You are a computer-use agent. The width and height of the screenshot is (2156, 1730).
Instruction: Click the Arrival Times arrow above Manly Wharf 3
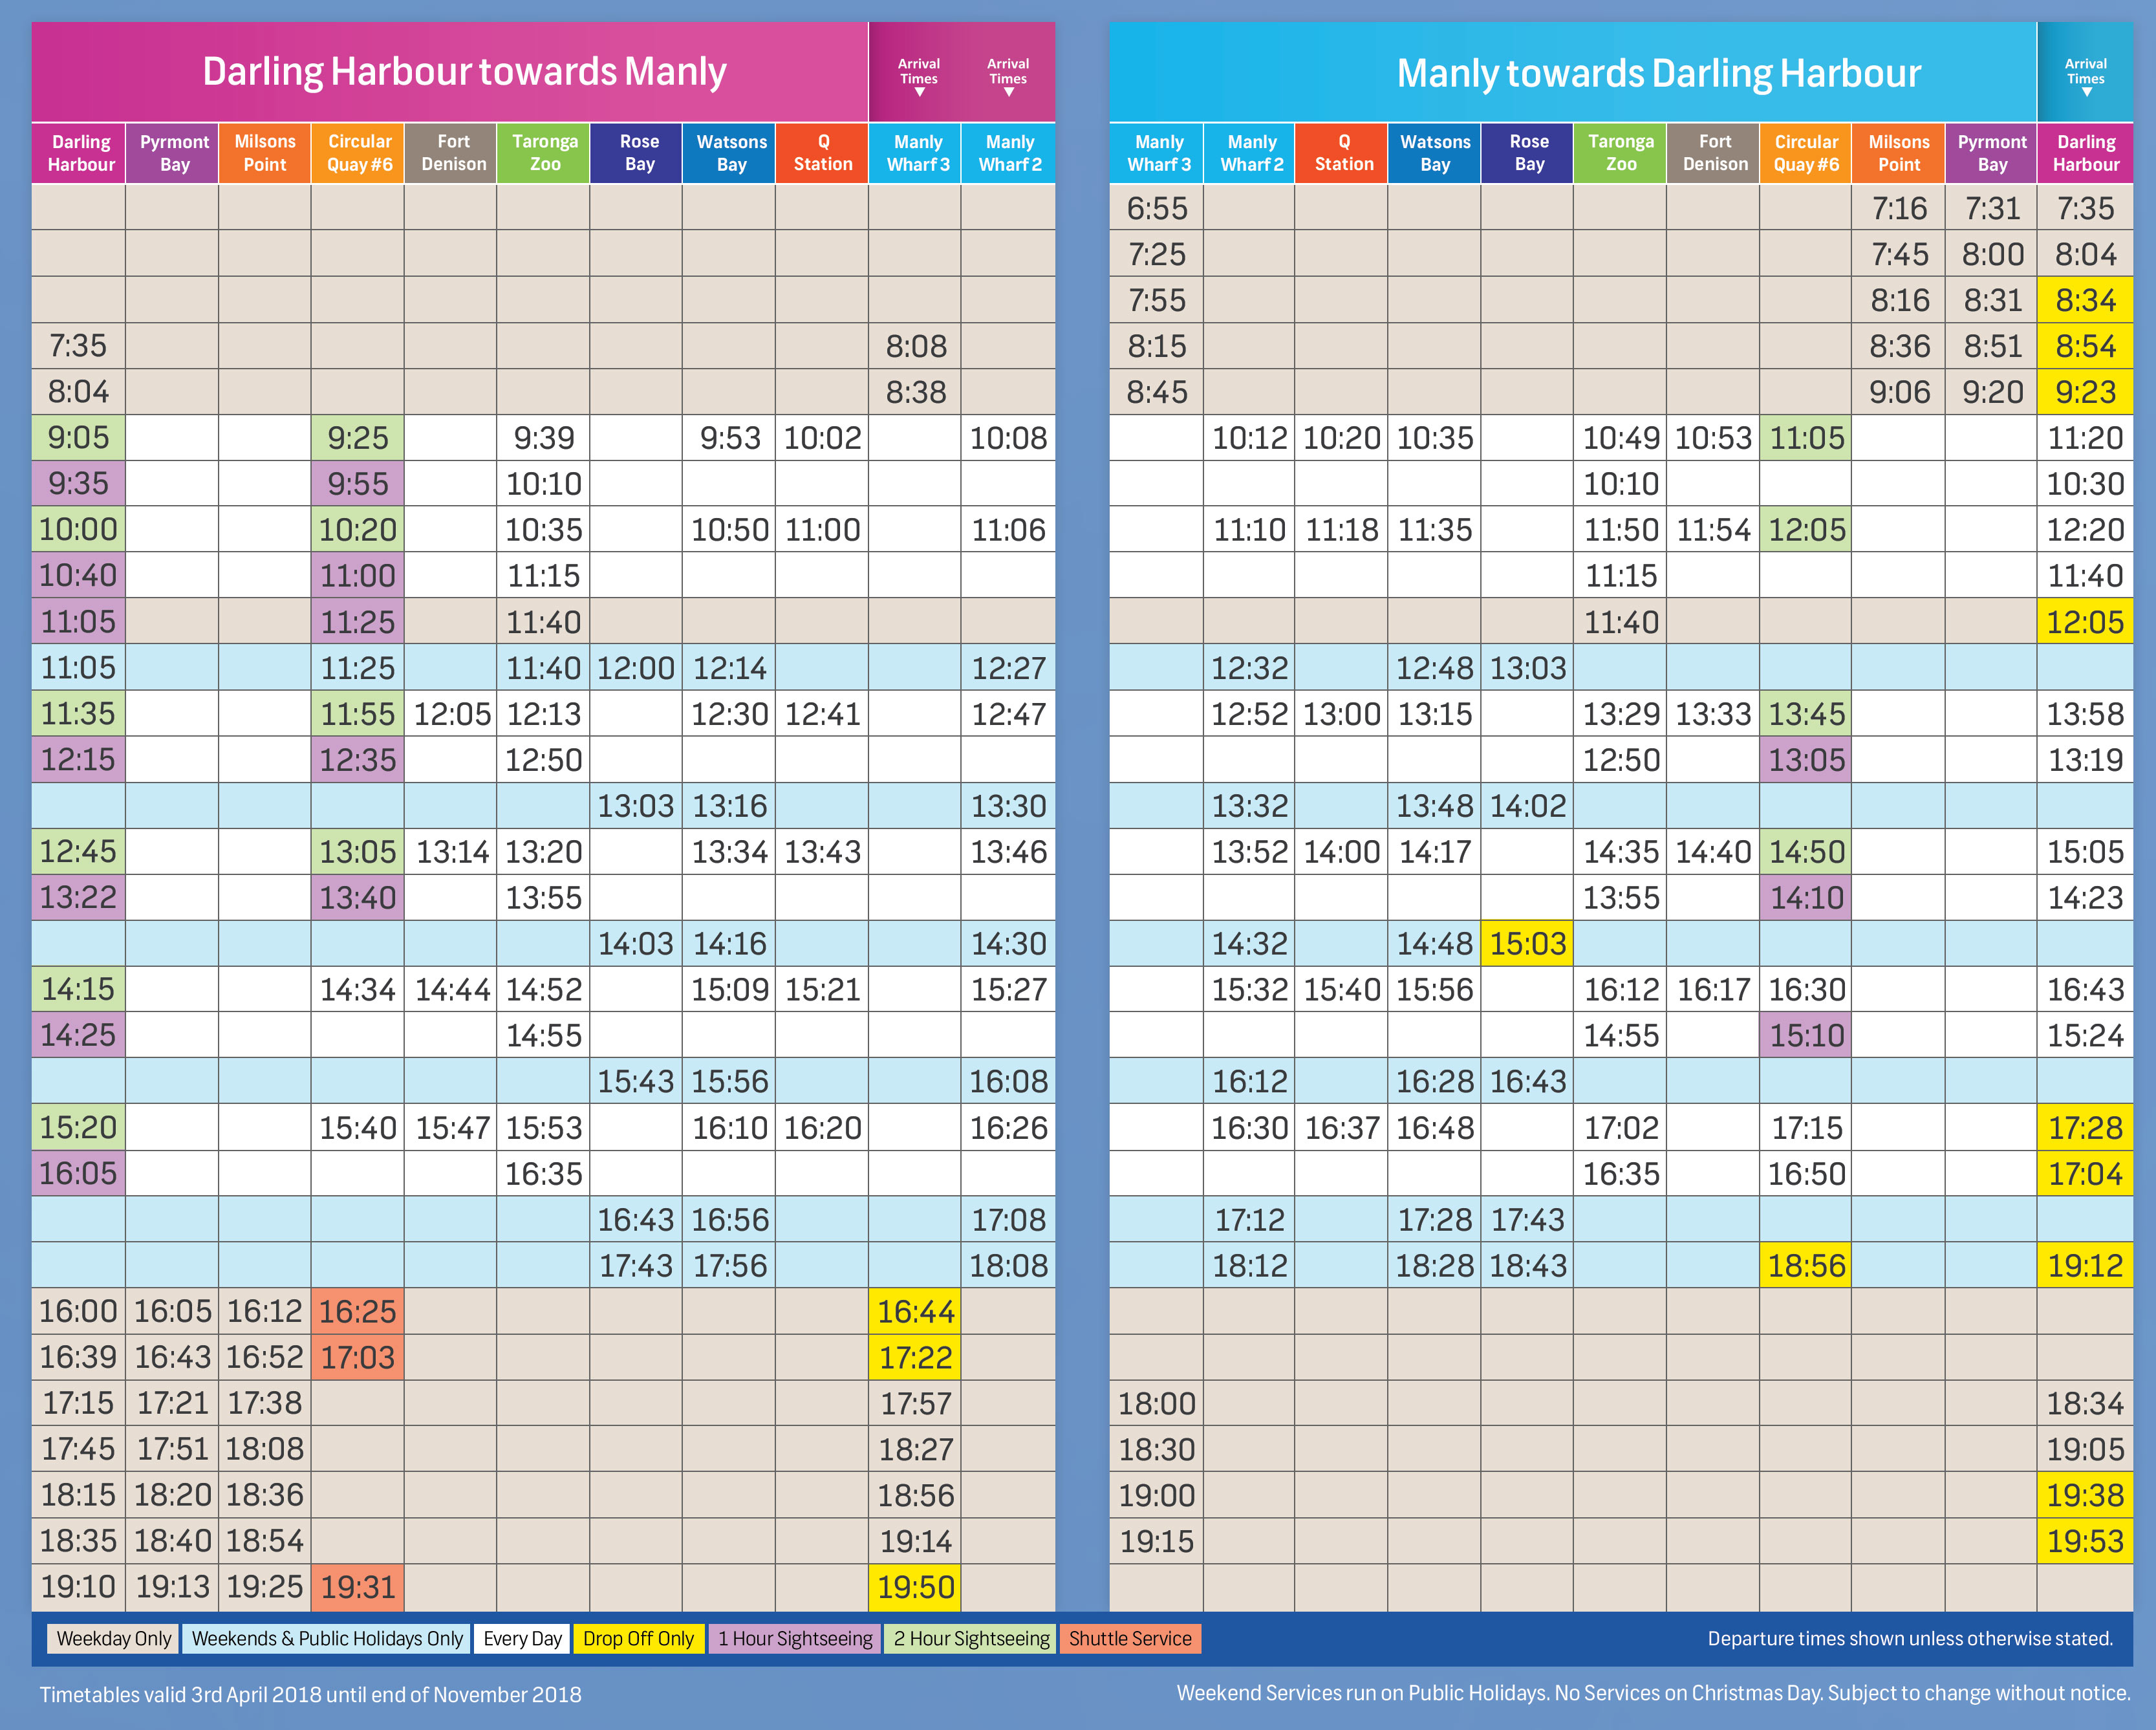(x=919, y=92)
